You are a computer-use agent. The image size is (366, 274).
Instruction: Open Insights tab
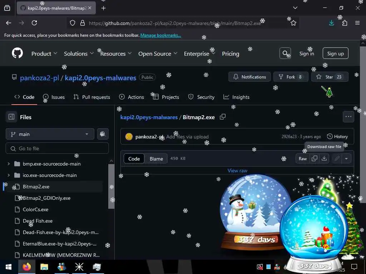(236, 97)
